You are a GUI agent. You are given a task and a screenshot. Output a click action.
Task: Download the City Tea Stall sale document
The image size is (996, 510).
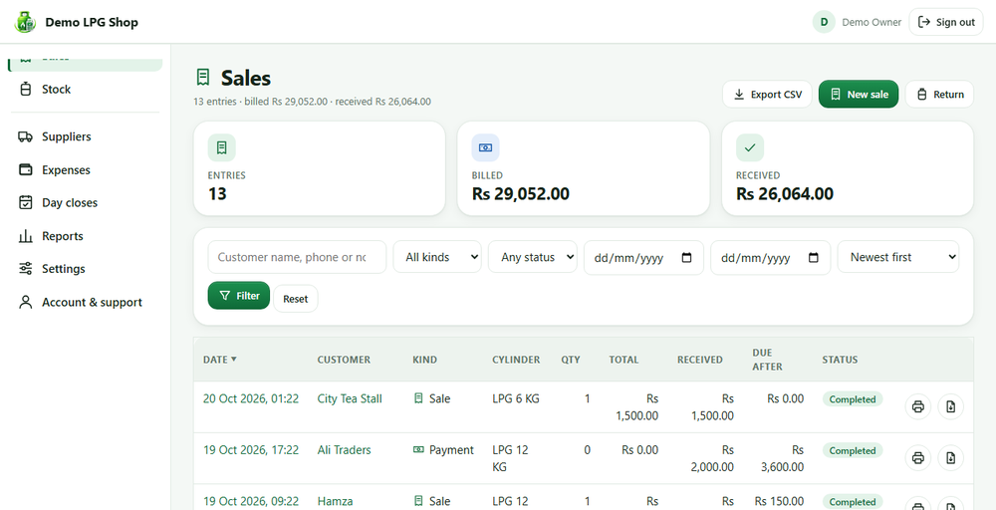(x=951, y=406)
